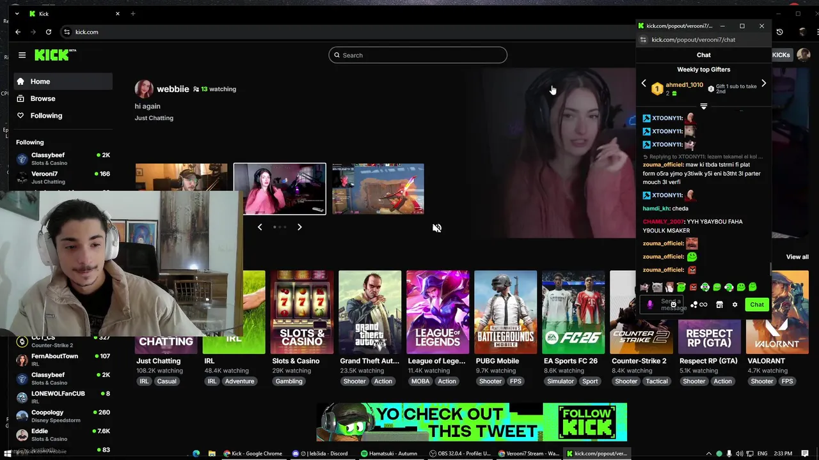Select highlighted pink-sweater stream thumbnail
Image resolution: width=819 pixels, height=460 pixels.
click(x=280, y=188)
